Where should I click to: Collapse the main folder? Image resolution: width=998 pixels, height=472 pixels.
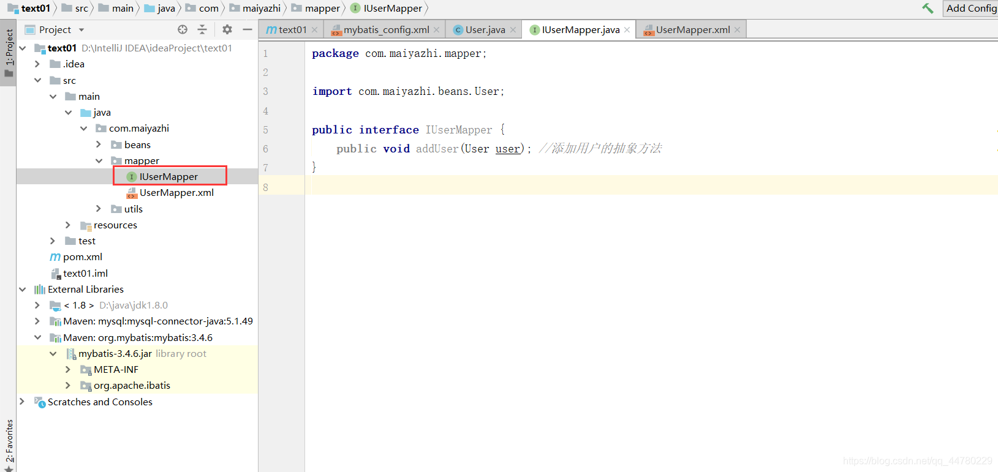point(53,96)
